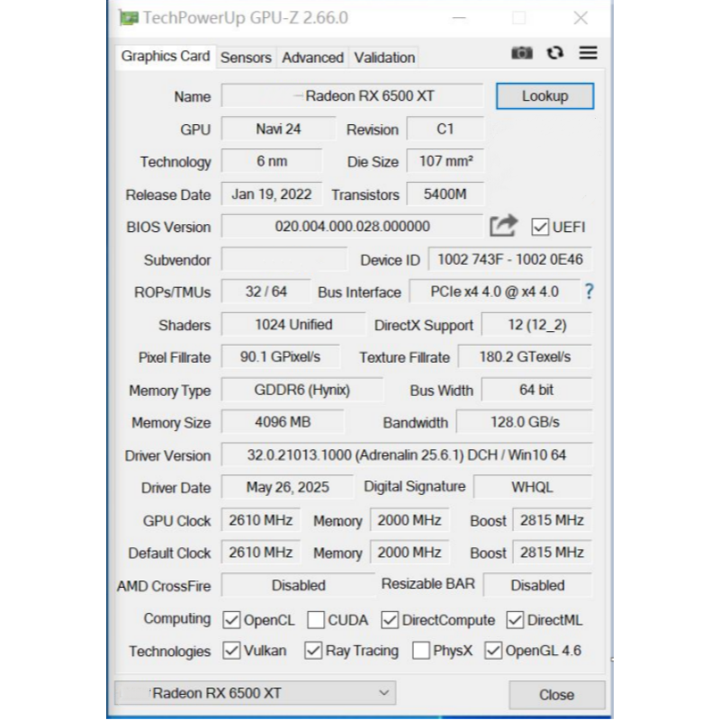This screenshot has width=720, height=720.
Task: Click the Memory Size value 4096 MB
Action: 283,421
